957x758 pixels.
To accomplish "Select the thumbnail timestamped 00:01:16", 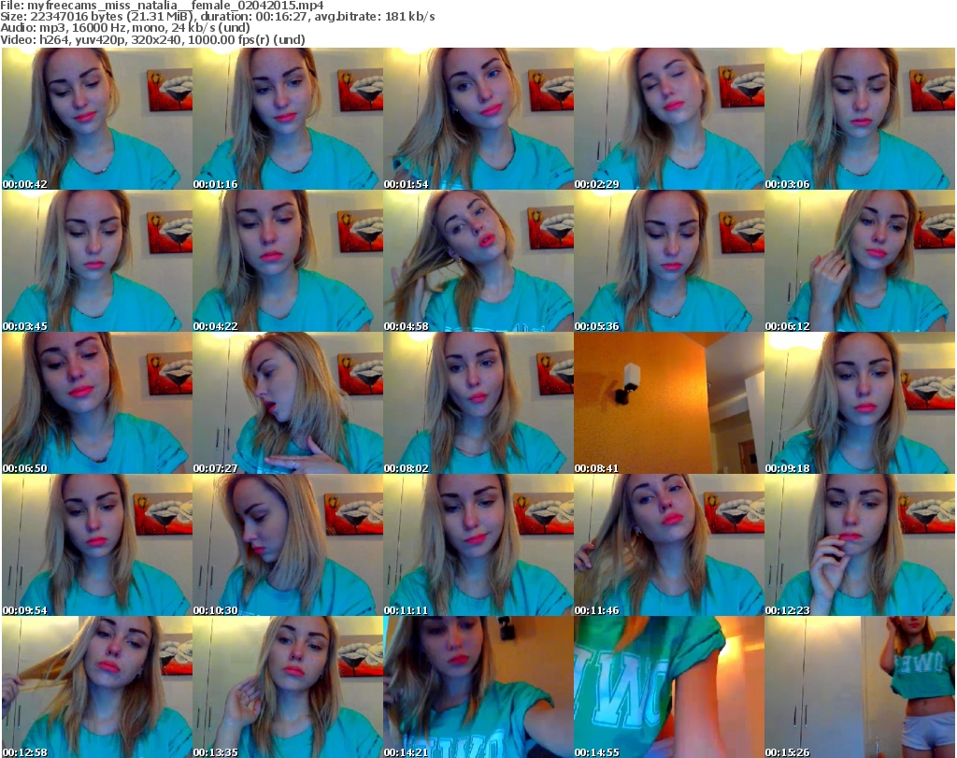I will point(288,119).
